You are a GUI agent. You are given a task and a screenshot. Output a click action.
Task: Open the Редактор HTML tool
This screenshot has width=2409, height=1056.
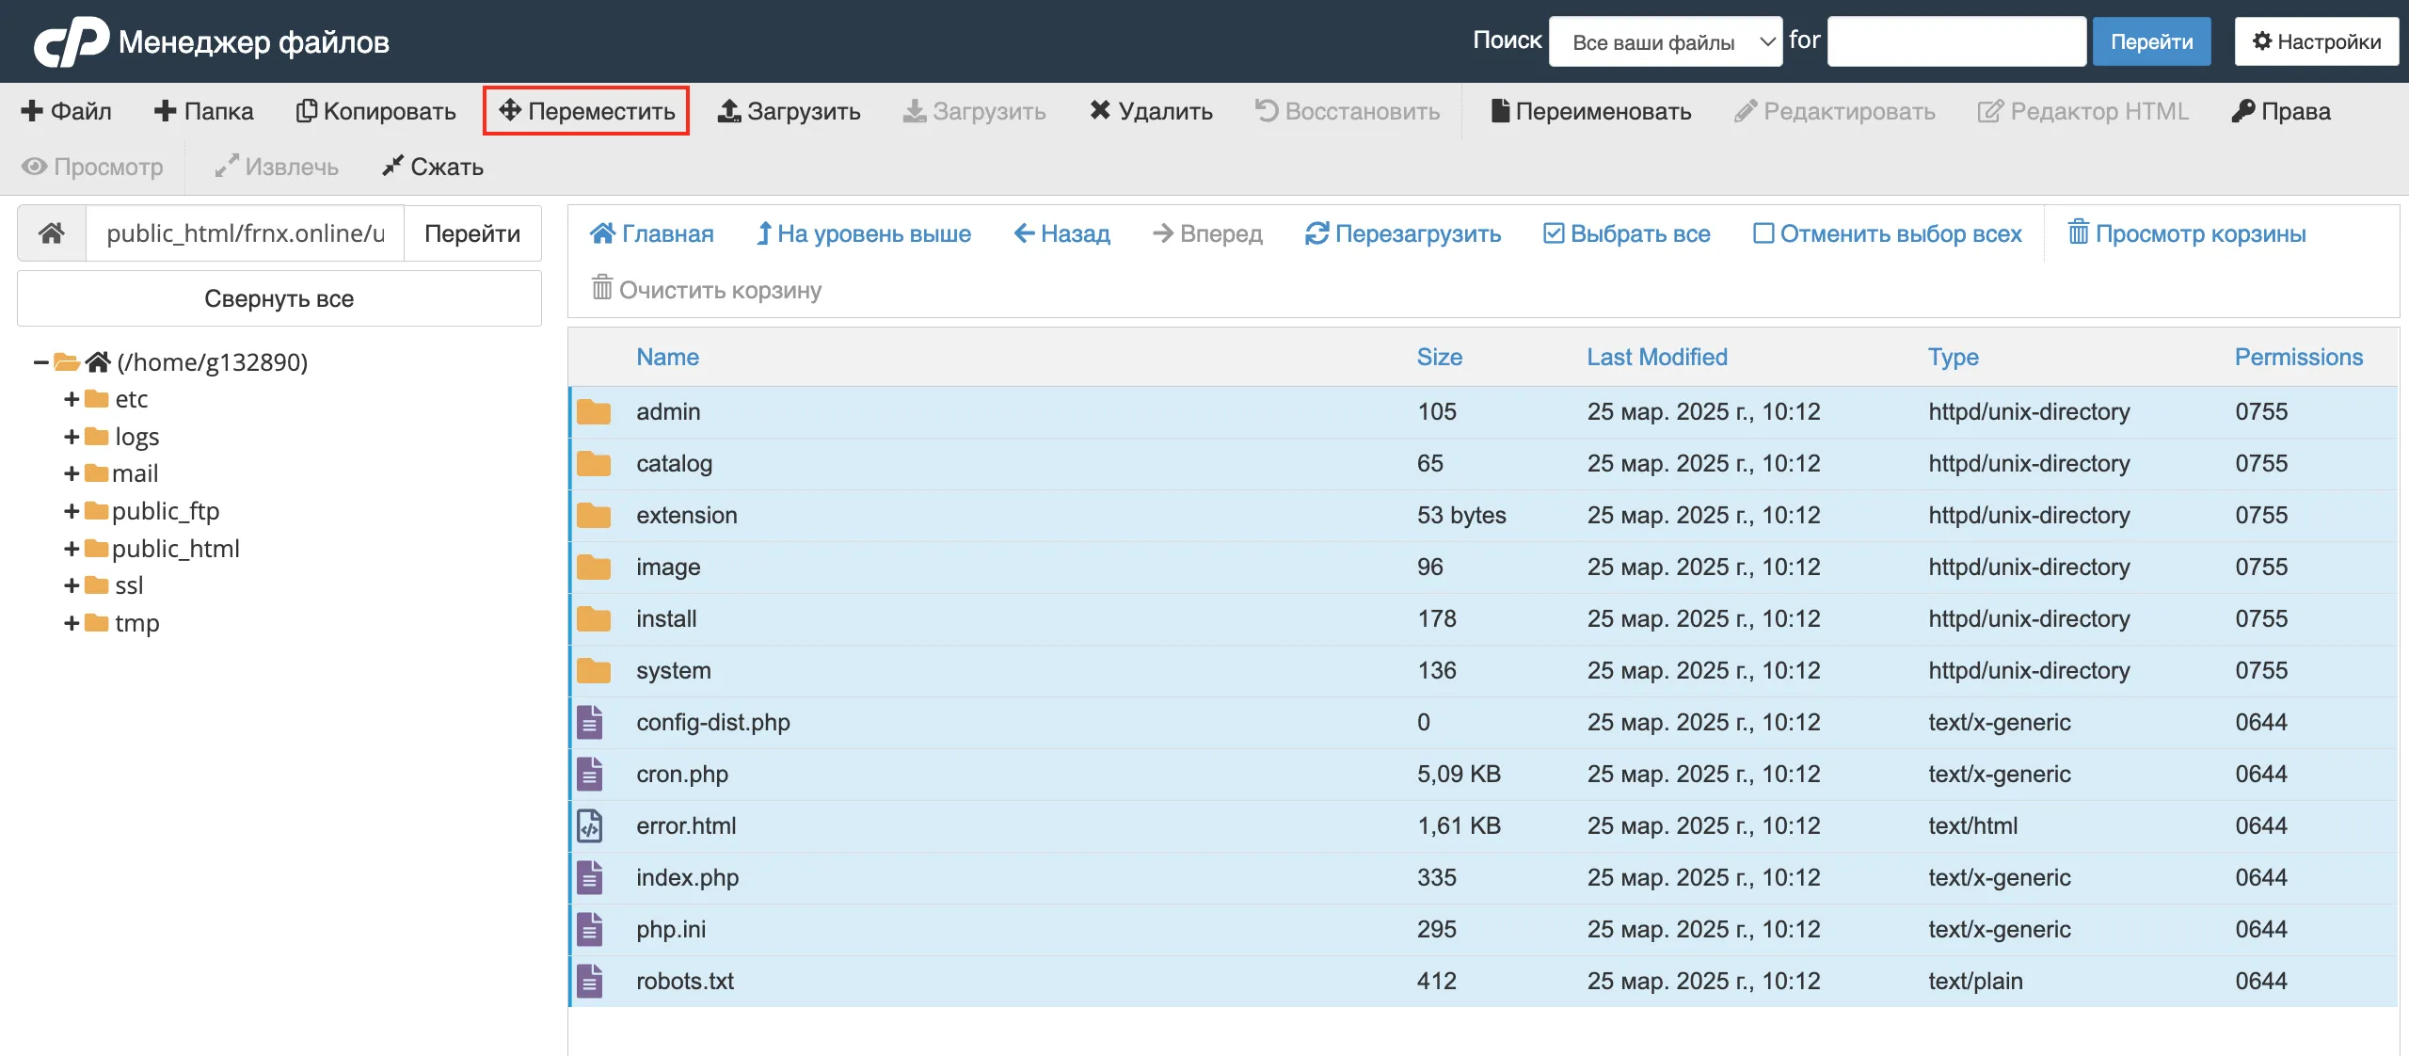click(x=2083, y=111)
